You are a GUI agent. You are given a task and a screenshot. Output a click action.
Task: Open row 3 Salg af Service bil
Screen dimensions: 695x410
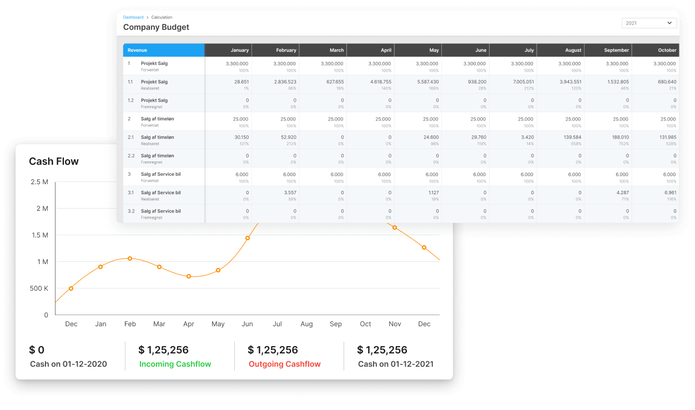(x=160, y=176)
